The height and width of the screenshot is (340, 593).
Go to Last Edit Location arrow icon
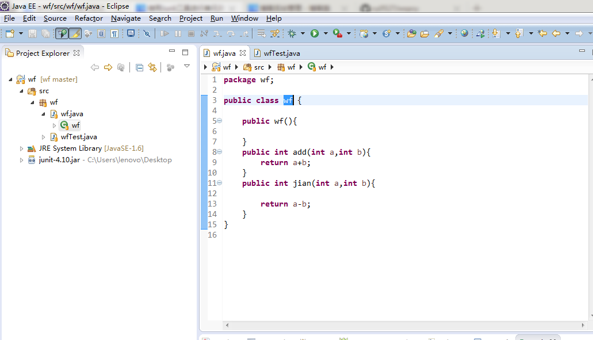[x=542, y=34]
